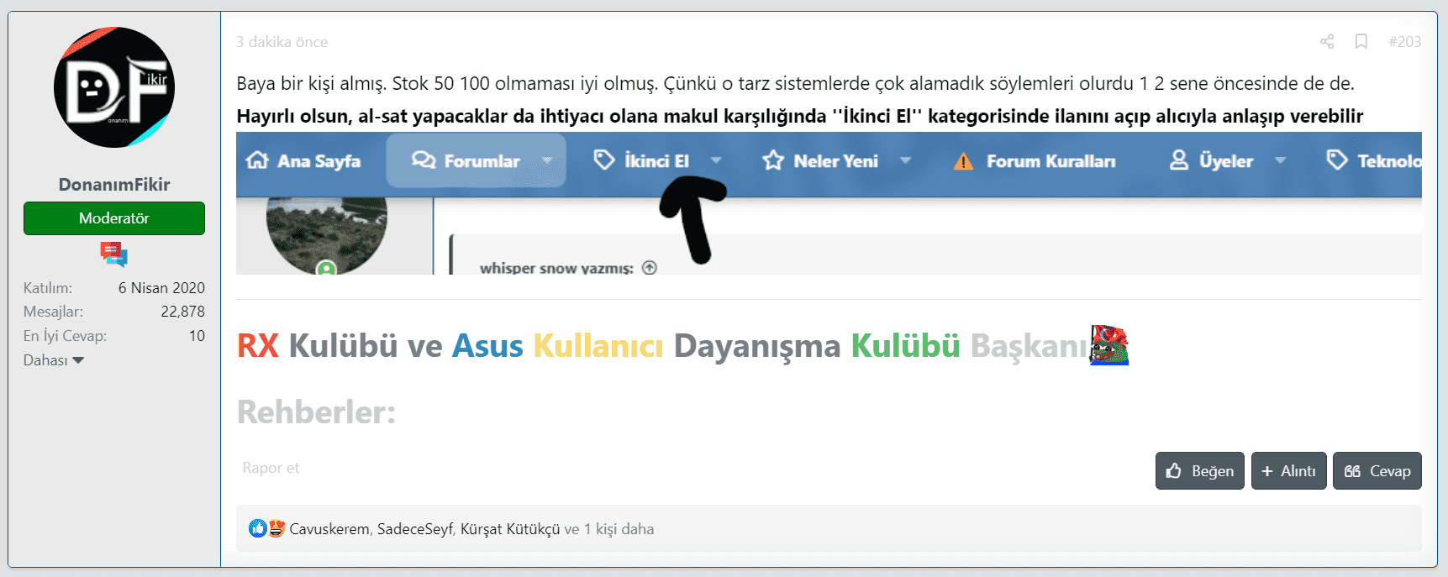Click the 3 dakika önce timestamp
The height and width of the screenshot is (577, 1448).
(x=282, y=42)
